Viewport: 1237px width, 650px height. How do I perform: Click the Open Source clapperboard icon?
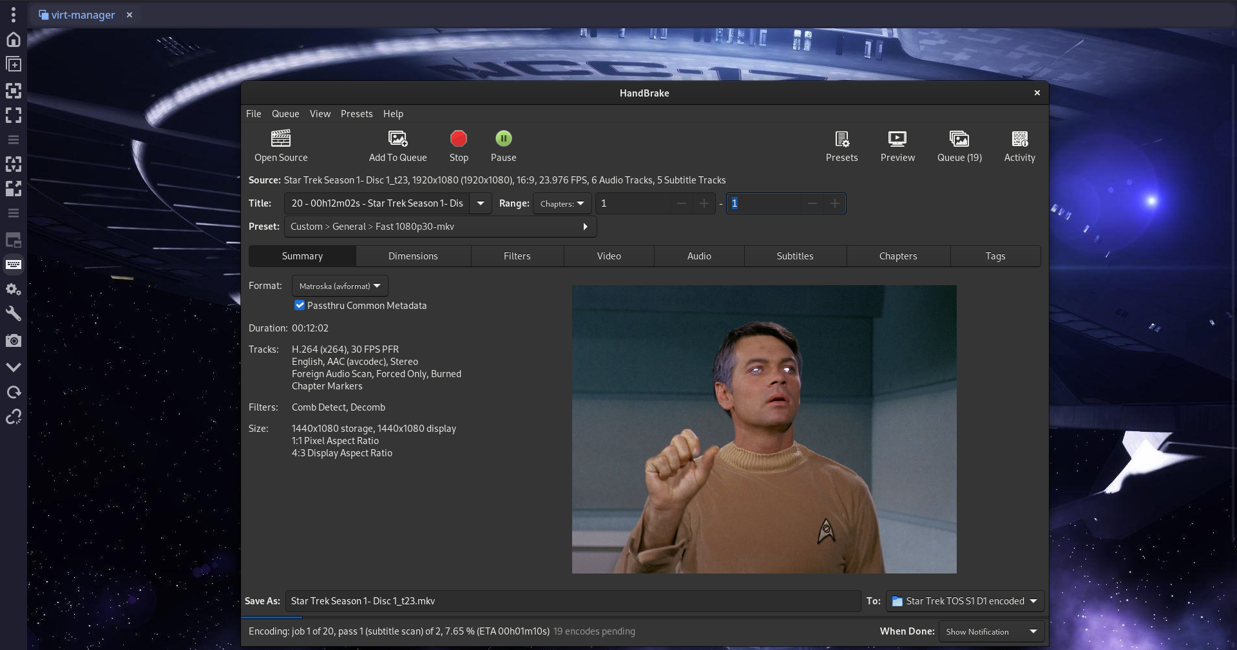tap(281, 139)
